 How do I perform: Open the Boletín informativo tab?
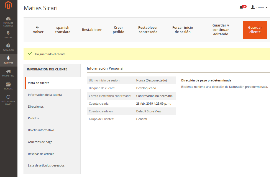[53, 130]
